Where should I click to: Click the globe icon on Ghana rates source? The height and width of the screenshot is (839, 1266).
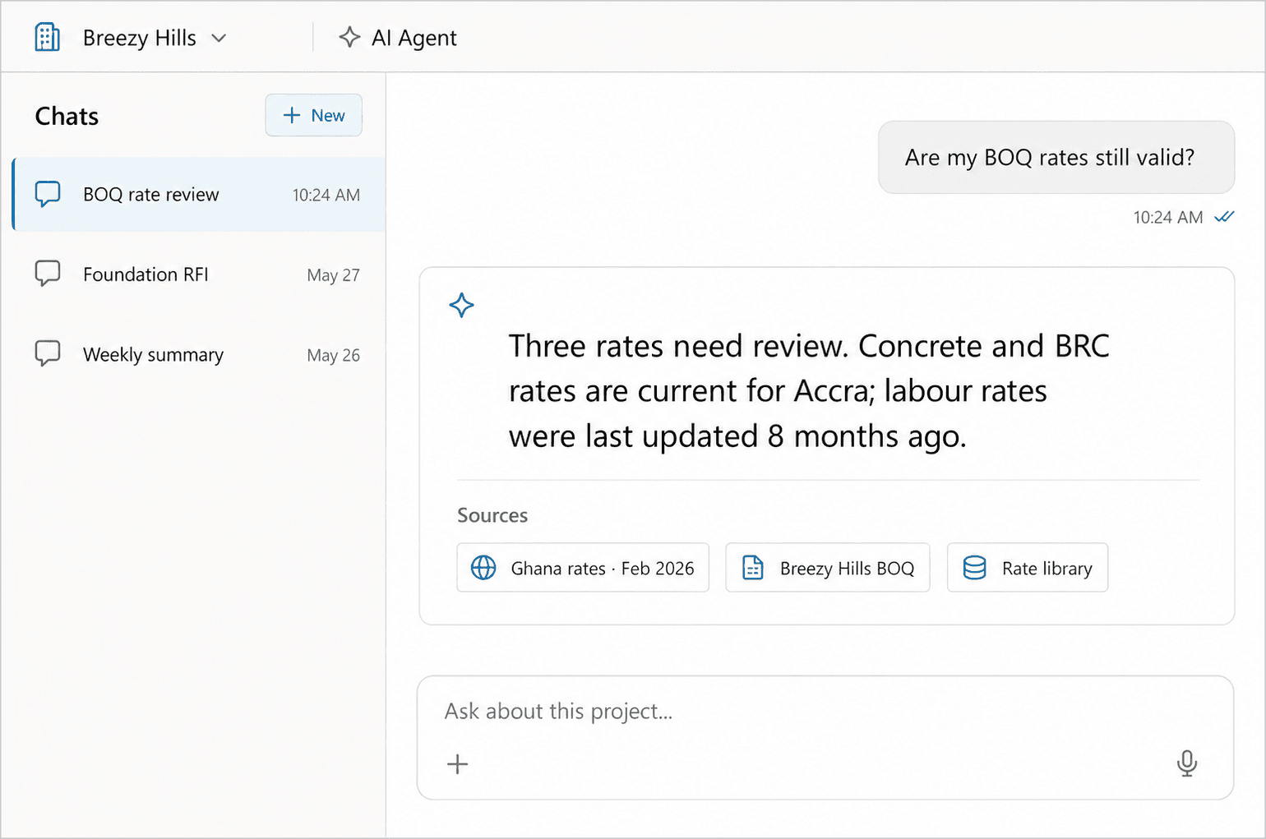coord(483,568)
